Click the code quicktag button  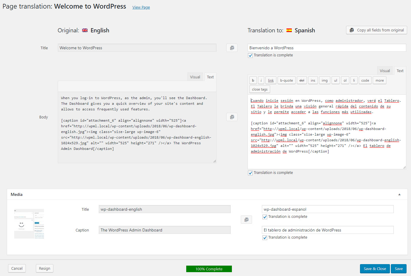pyautogui.click(x=365, y=80)
